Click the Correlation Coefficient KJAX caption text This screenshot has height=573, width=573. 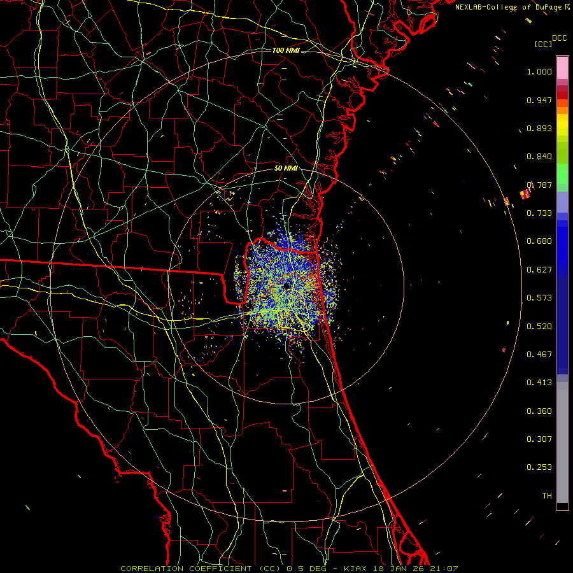click(289, 569)
